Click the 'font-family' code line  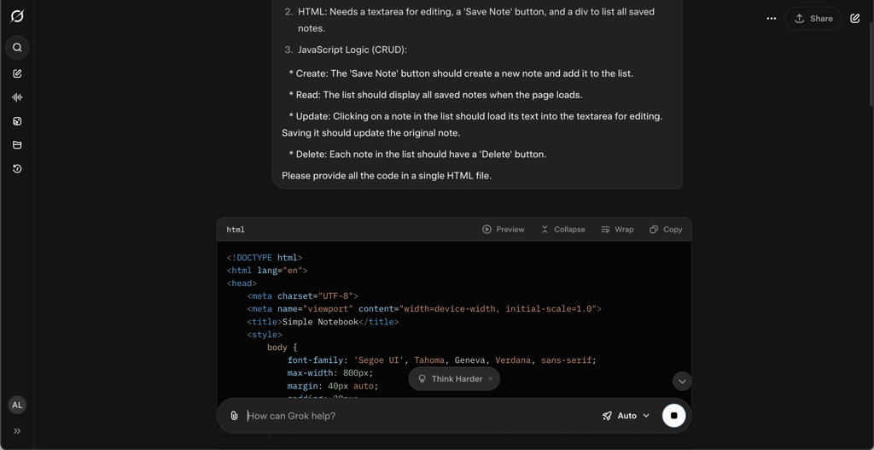[x=441, y=360]
